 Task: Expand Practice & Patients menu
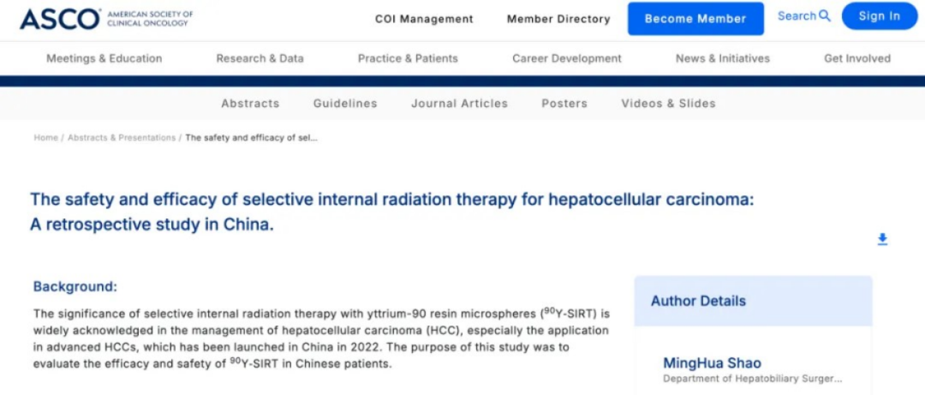408,58
